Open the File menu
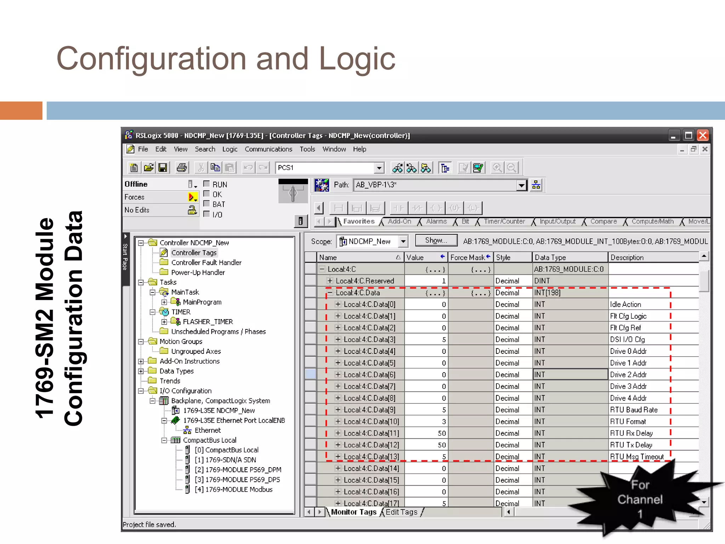Screen dimensions: 725x544 143,149
